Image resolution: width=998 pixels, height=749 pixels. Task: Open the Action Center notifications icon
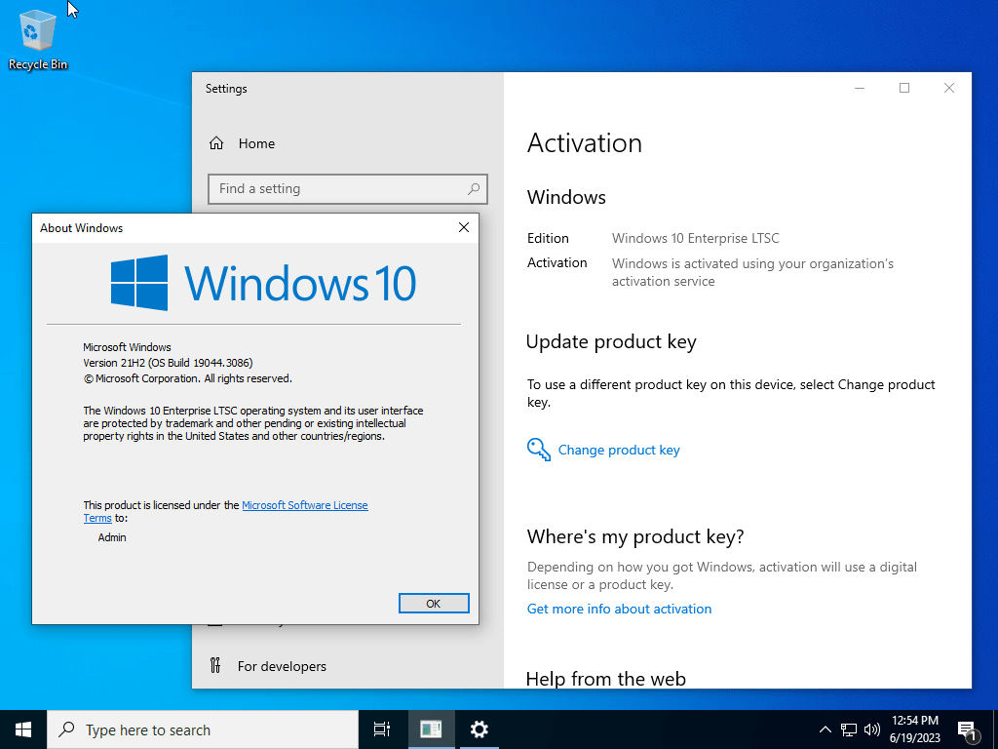coord(967,730)
